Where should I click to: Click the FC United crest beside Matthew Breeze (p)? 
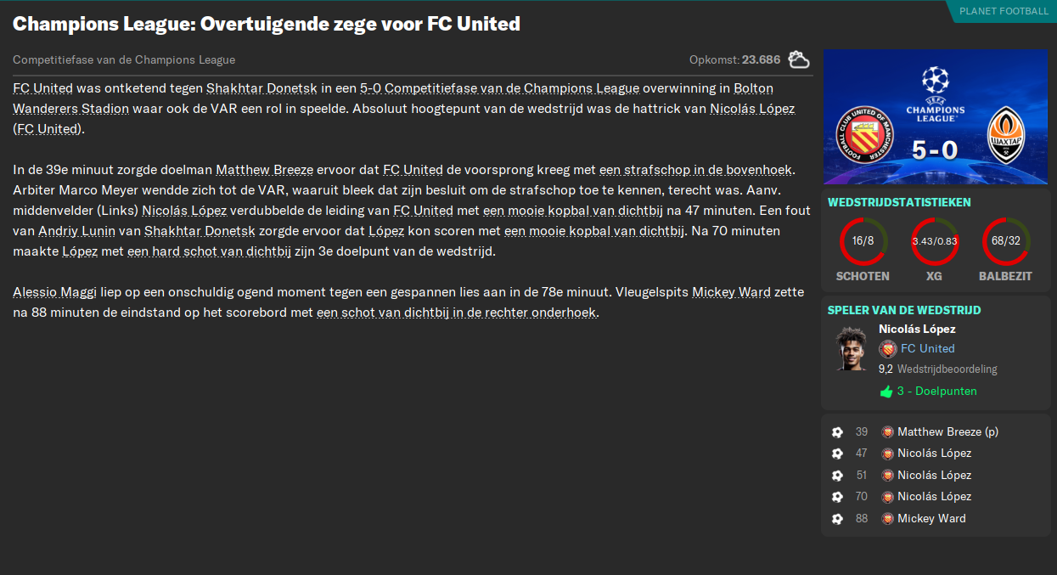click(886, 431)
